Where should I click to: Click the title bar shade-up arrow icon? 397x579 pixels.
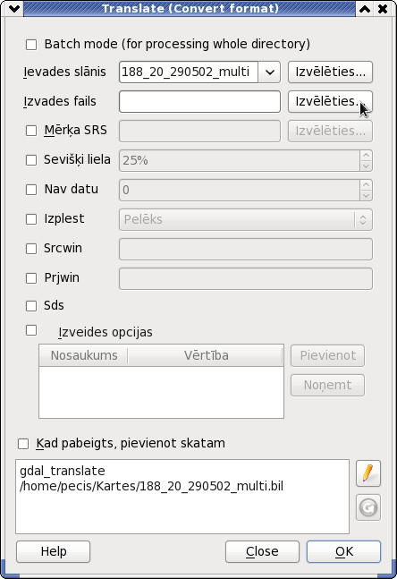click(x=365, y=8)
